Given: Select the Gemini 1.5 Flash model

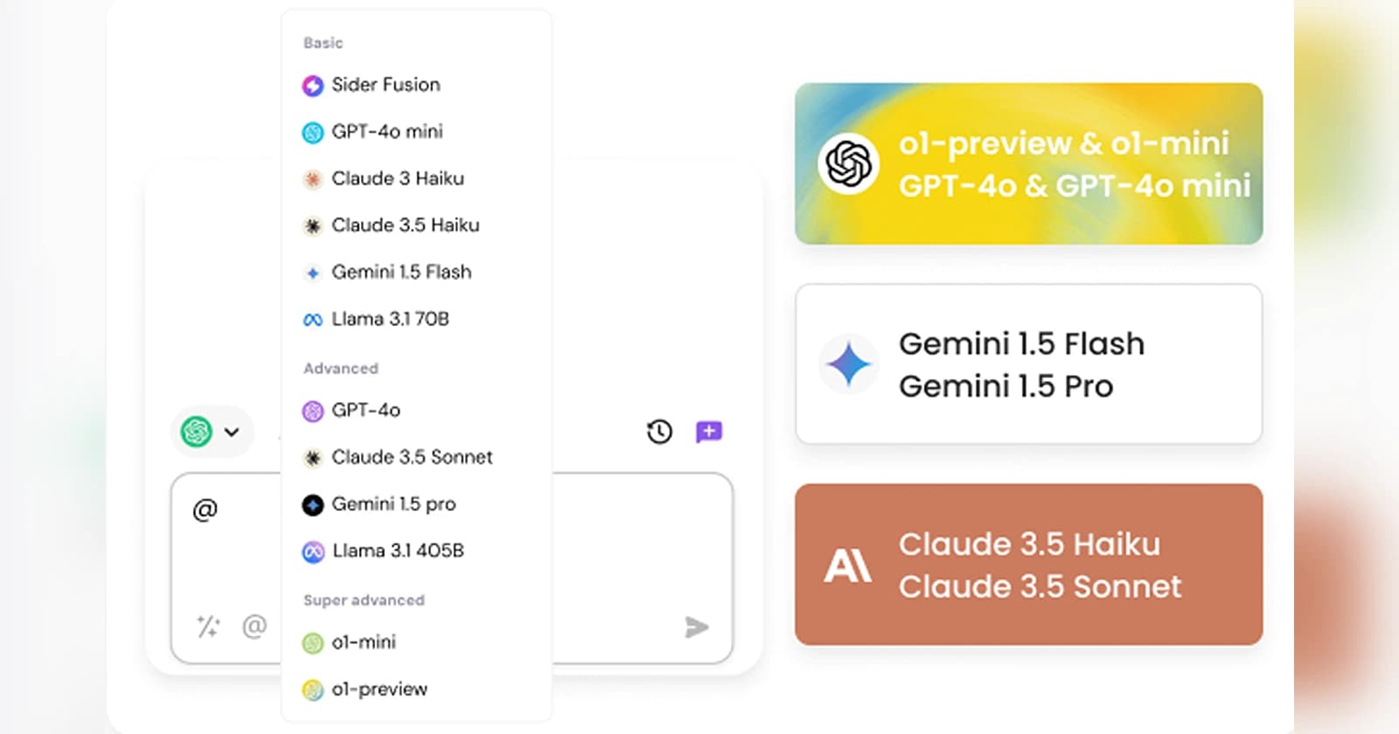Looking at the screenshot, I should pyautogui.click(x=401, y=272).
